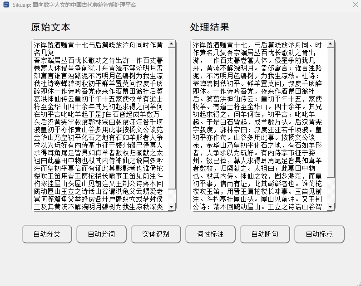Click the 自动分类 button
The image size is (361, 286).
click(47, 234)
